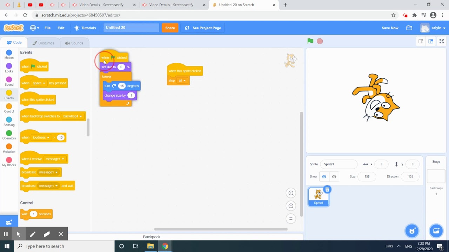Select the Screencastify pen tool

(x=33, y=234)
